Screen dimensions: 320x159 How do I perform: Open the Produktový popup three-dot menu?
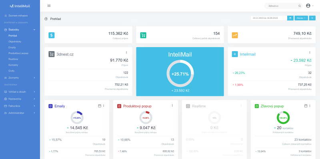click(x=172, y=105)
